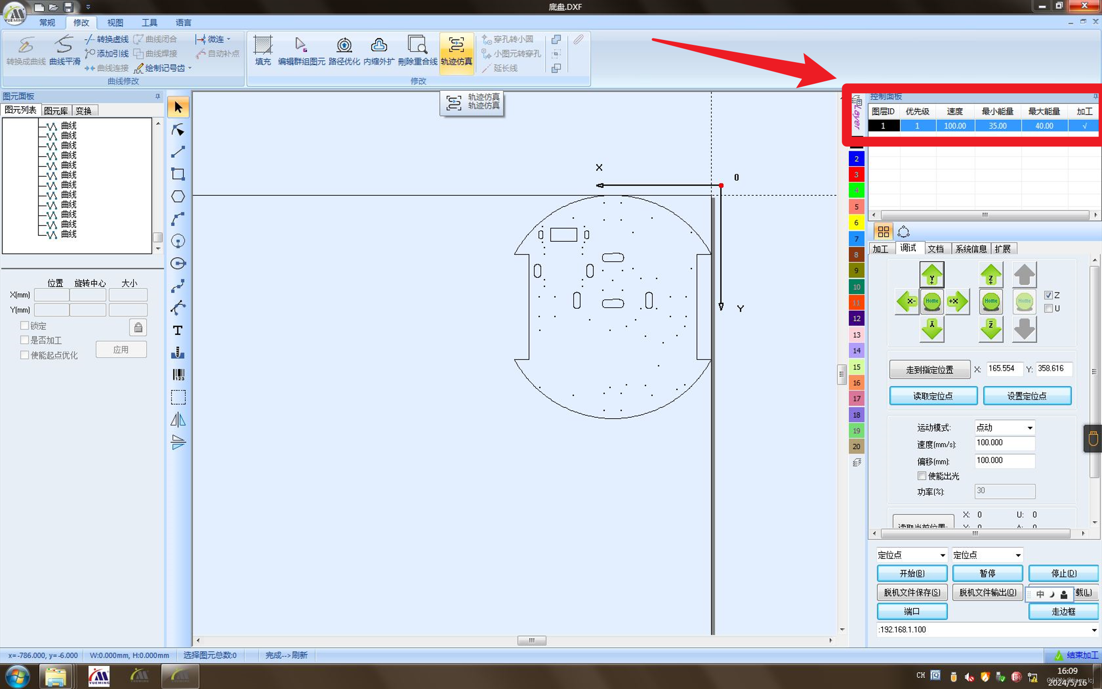Toggle the 使能起点优化 checkbox
This screenshot has width=1102, height=689.
point(24,355)
